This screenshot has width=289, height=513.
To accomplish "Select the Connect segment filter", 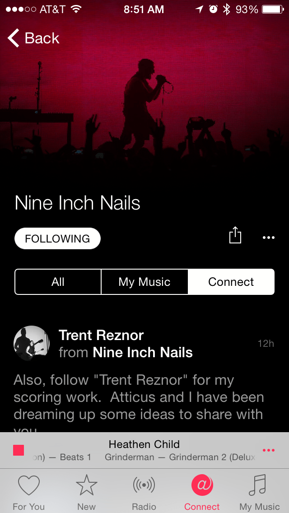I will (231, 282).
